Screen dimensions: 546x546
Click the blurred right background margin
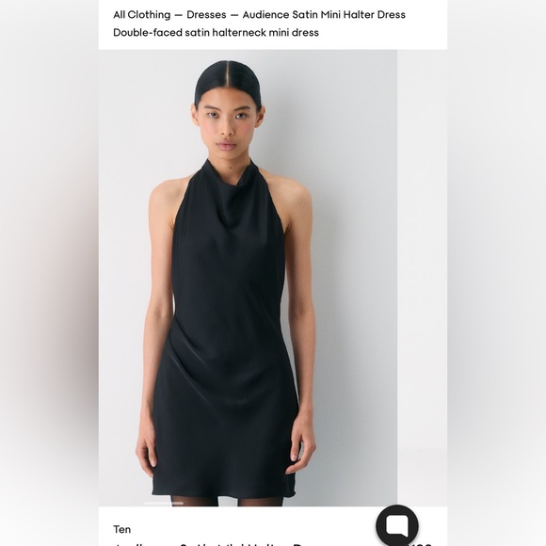[x=496, y=273]
